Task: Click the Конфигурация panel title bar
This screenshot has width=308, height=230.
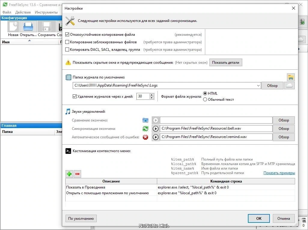Action: point(32,18)
